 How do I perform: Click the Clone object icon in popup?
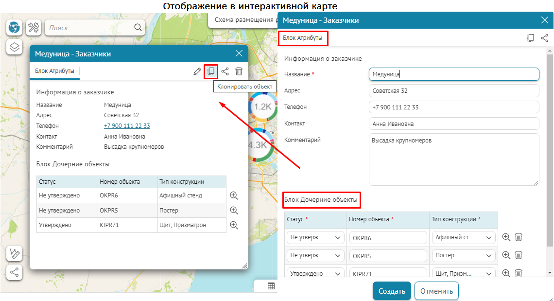211,71
